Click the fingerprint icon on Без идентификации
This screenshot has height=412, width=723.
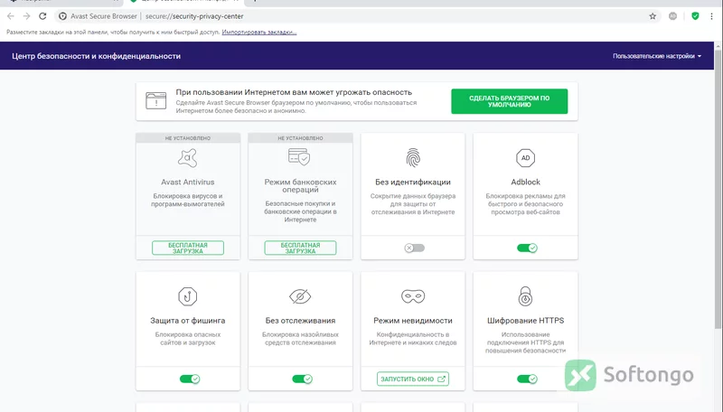tap(413, 157)
